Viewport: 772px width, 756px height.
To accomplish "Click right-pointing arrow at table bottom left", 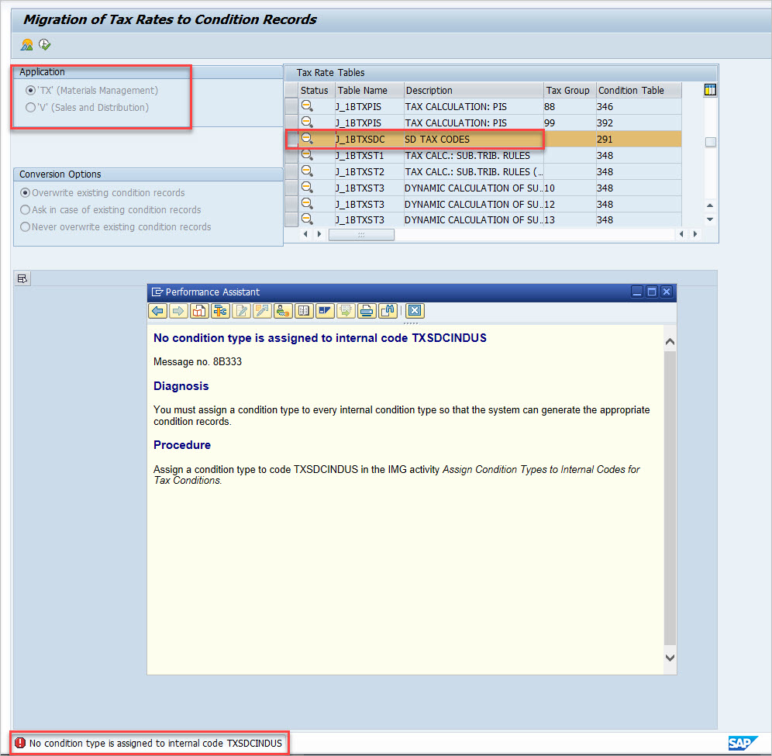I will [319, 234].
